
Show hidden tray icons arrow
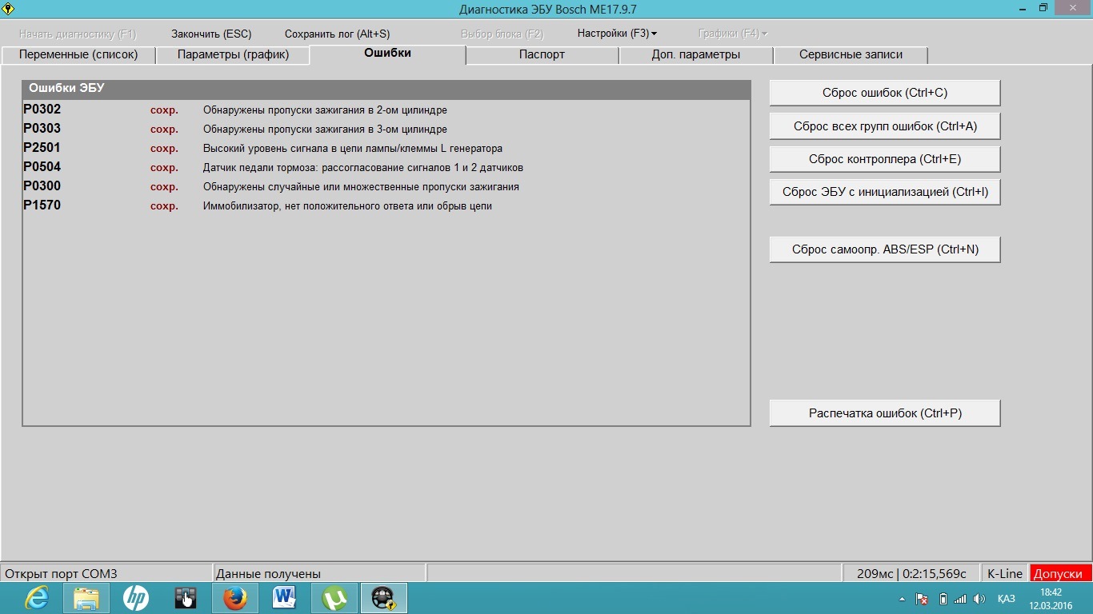[903, 599]
